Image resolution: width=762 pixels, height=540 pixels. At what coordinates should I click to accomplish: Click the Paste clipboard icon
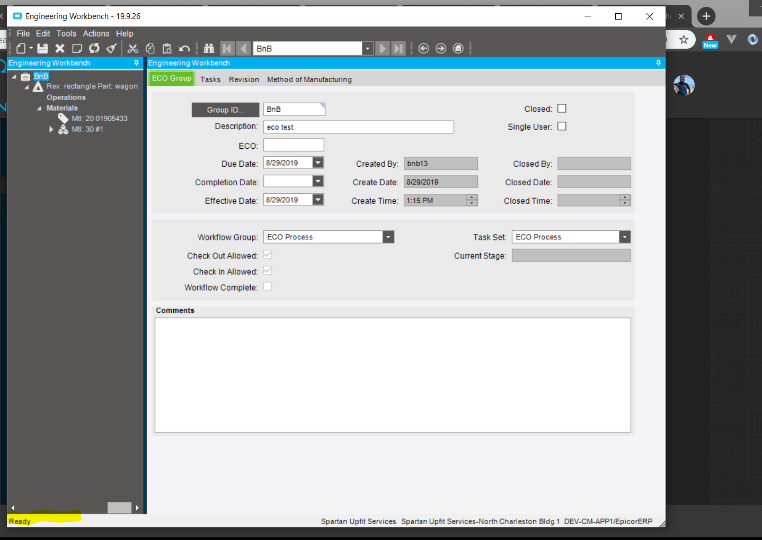167,48
